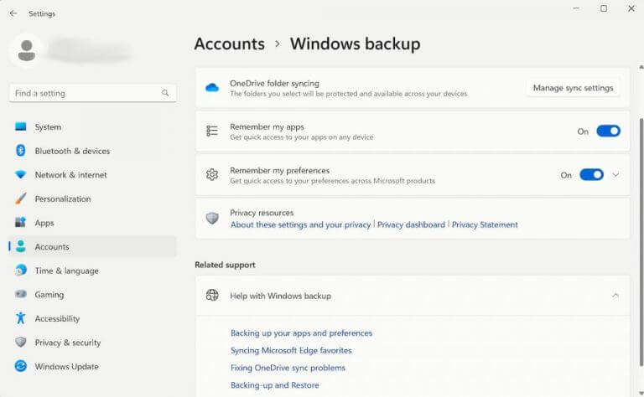The height and width of the screenshot is (397, 644).
Task: Go to Personalization settings
Action: [93, 198]
